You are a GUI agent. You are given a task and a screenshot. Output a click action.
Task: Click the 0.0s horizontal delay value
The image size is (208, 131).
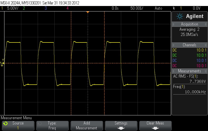click(115, 8)
